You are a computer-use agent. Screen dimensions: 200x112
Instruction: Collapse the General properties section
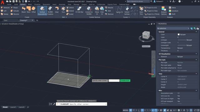[x=196, y=32]
